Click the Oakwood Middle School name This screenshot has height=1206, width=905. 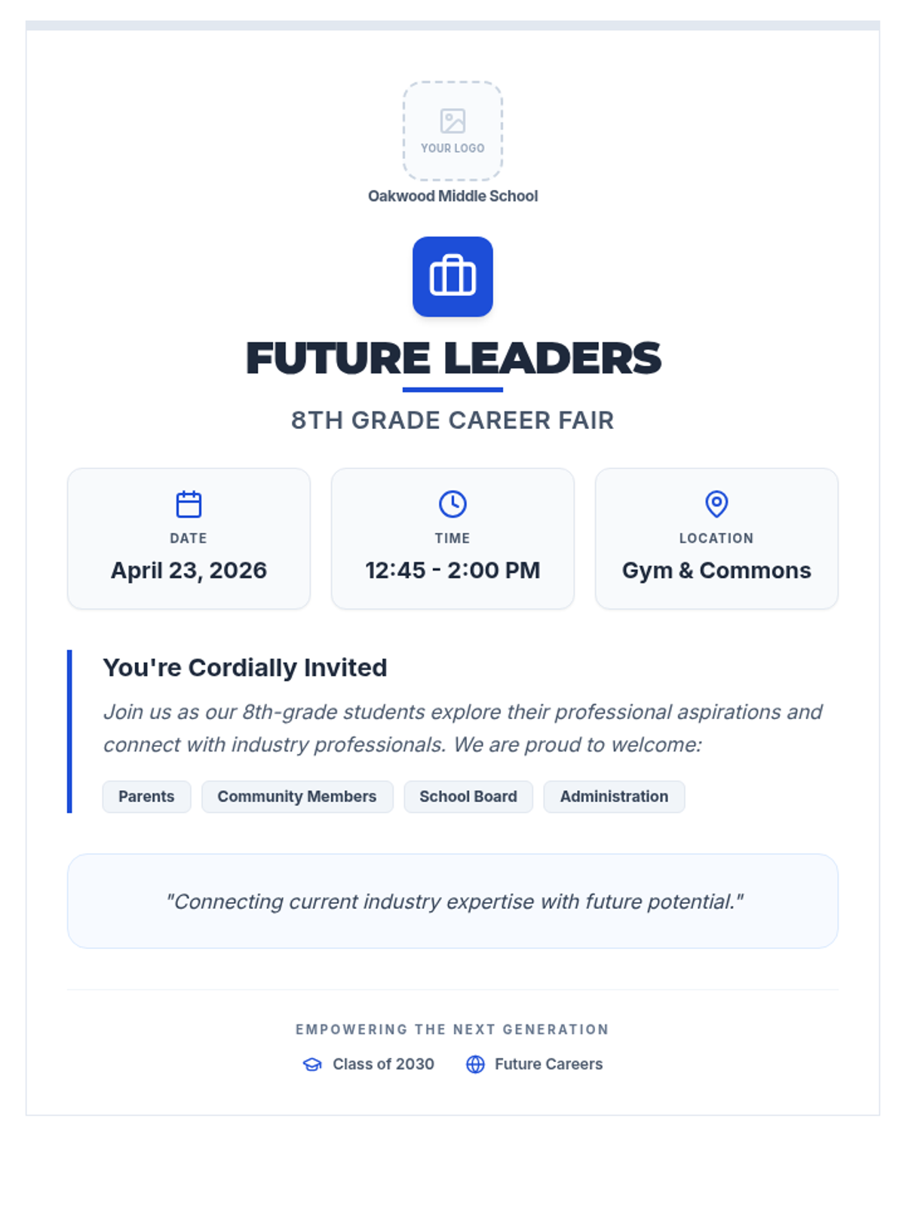click(x=452, y=196)
